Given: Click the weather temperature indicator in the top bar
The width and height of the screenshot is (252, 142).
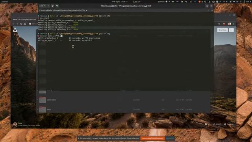Looking at the screenshot, I should (x=137, y=2).
